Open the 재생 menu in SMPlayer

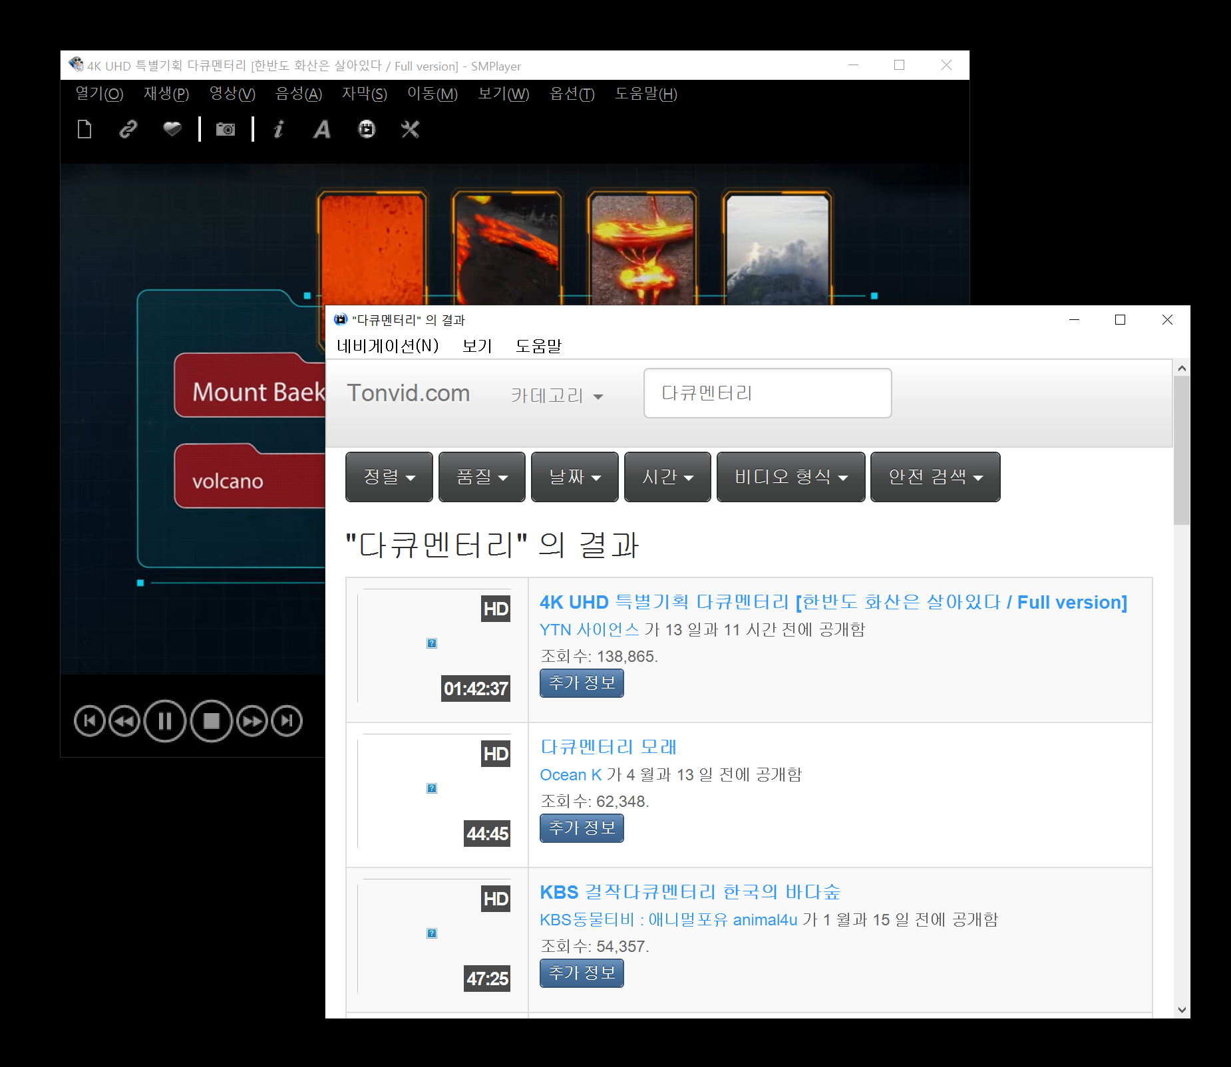click(166, 94)
